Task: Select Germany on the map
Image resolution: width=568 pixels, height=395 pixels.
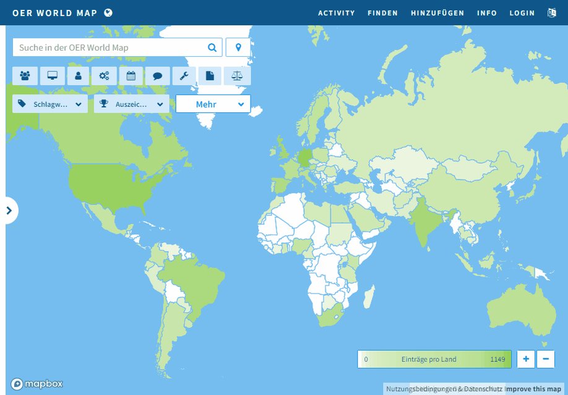Action: (304, 158)
